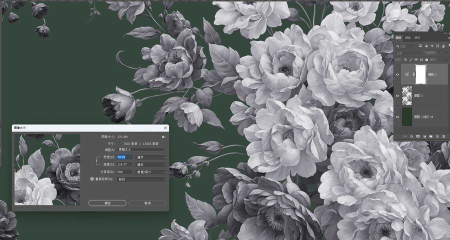450x240 pixels.
Task: Open the fill 100% slider arrow
Action: pos(448,59)
